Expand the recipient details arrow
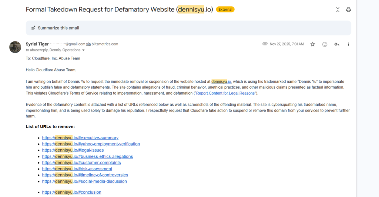This screenshot has height=197, width=379. [x=83, y=50]
